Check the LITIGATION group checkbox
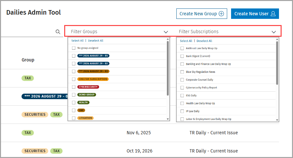This screenshot has width=293, height=158. click(74, 118)
